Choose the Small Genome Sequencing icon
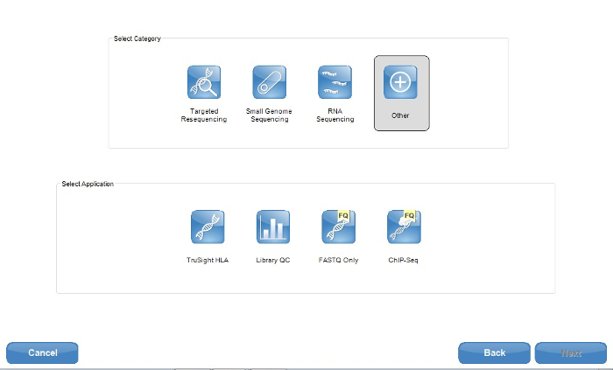Screen dimensions: 613x370 click(270, 82)
